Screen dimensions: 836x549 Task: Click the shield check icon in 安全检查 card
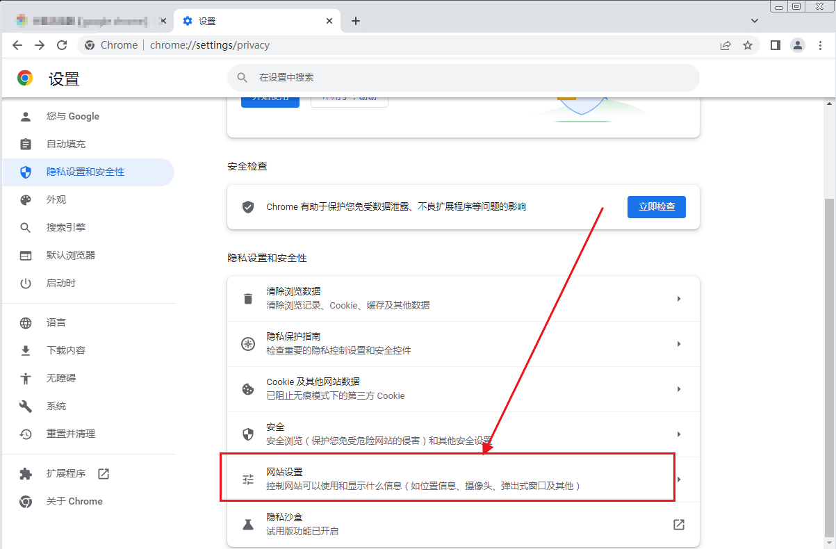[248, 207]
